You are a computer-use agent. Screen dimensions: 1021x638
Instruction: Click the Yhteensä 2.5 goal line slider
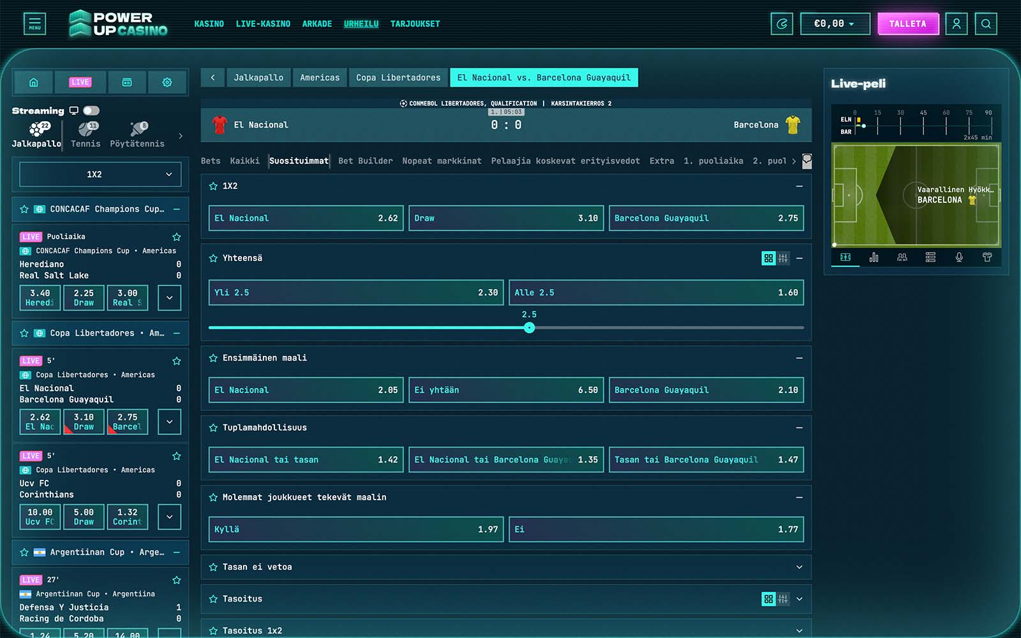[x=529, y=328]
